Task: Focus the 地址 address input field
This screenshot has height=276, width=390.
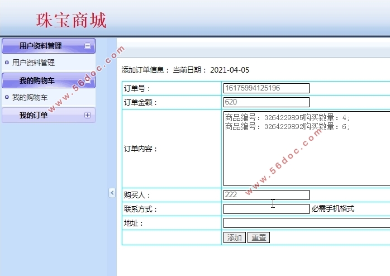Action: pos(307,223)
